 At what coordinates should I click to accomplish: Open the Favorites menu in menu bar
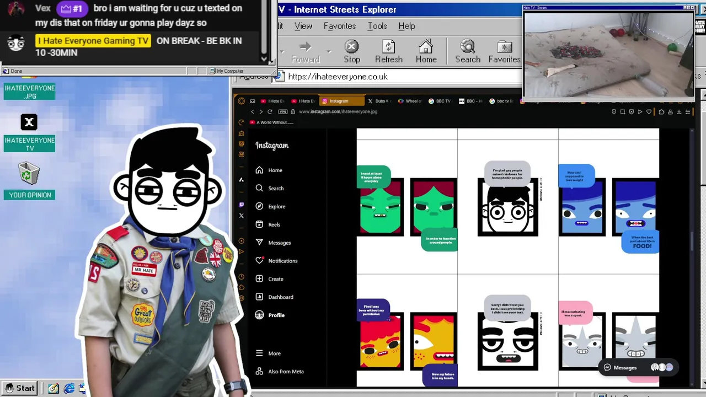340,26
